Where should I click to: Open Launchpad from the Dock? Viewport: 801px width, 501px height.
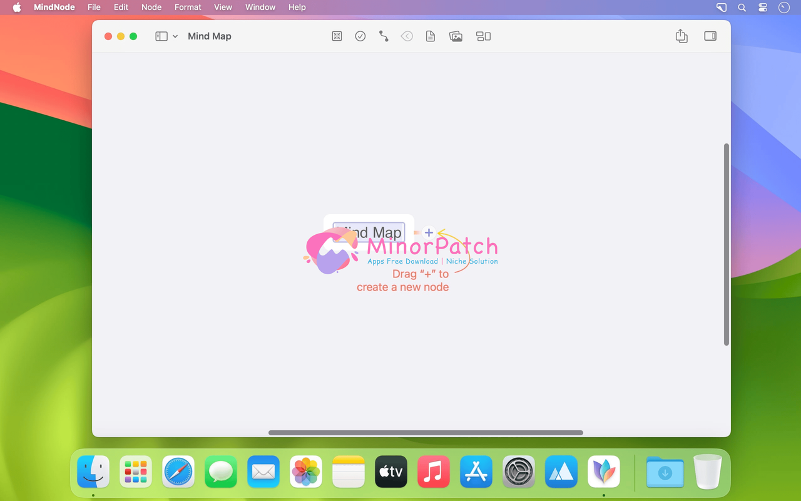coord(136,472)
